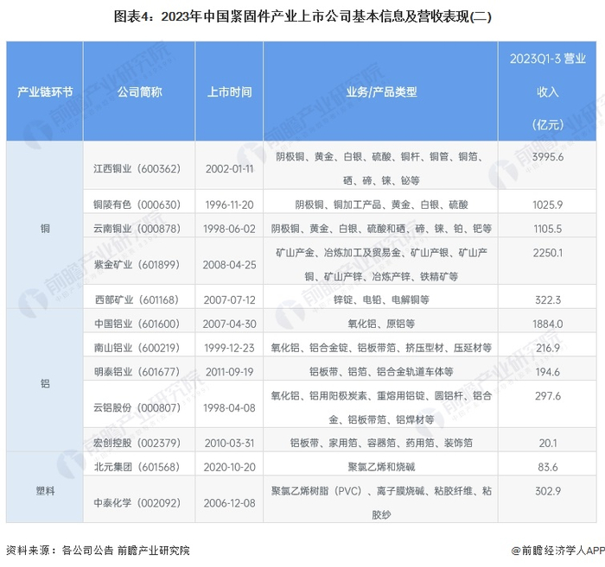Select the 上市时间 column header

(229, 92)
